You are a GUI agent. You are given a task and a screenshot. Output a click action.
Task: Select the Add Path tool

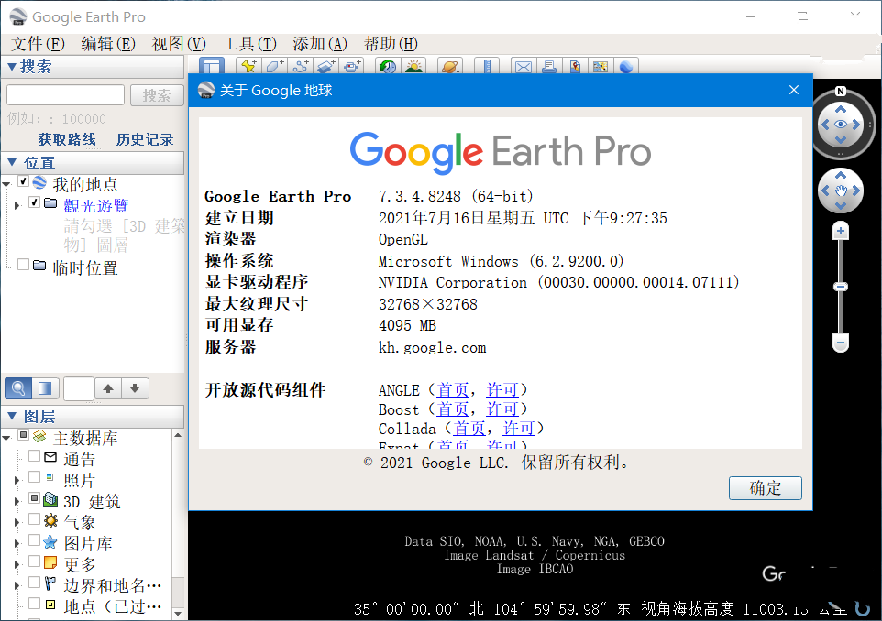(300, 66)
